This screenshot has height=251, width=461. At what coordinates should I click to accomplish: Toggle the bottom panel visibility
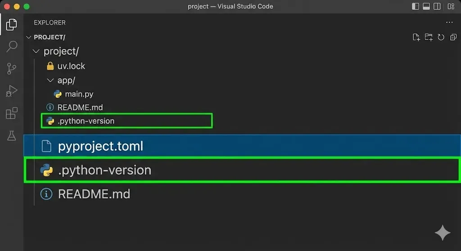[x=426, y=6]
